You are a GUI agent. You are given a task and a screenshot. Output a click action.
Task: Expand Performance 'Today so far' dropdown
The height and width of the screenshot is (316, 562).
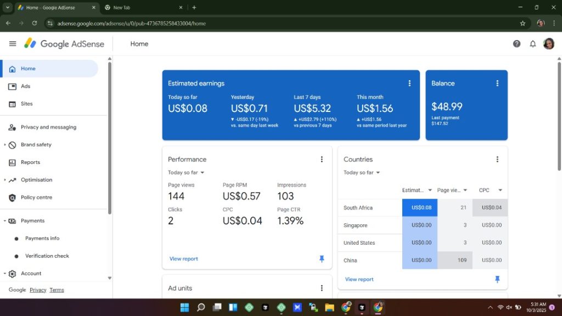[187, 172]
